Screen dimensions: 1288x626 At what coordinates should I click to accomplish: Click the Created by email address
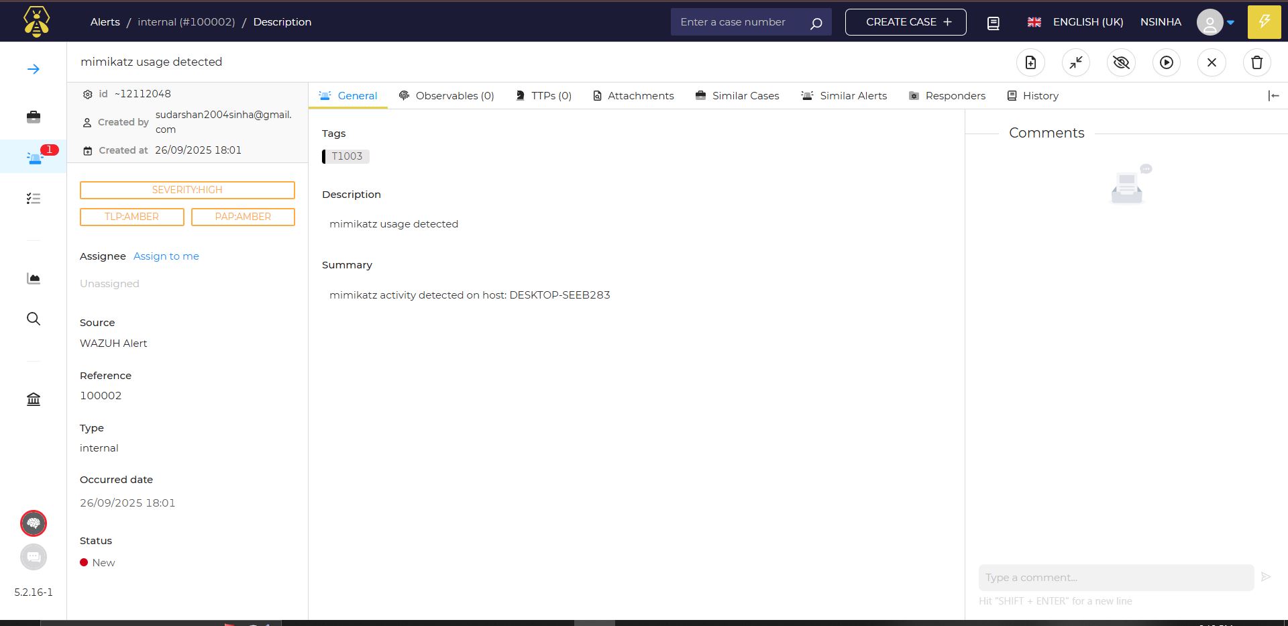tap(223, 122)
